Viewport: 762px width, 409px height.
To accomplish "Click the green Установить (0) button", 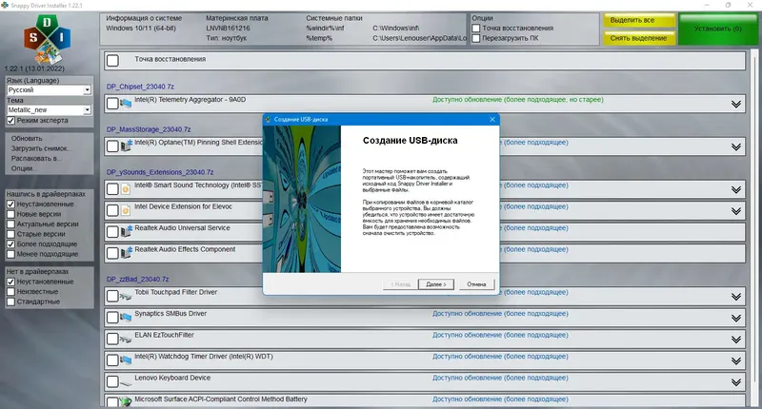I will click(x=718, y=29).
